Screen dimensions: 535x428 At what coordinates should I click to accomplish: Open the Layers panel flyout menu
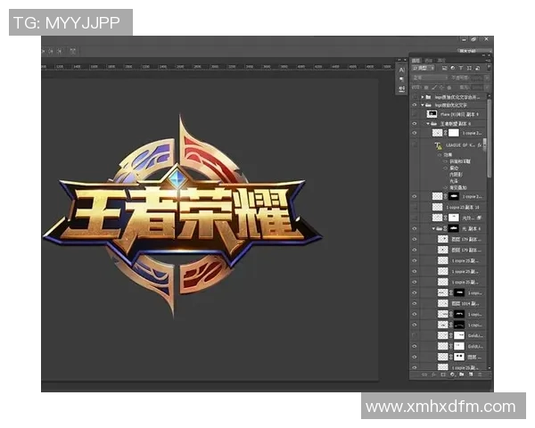488,61
